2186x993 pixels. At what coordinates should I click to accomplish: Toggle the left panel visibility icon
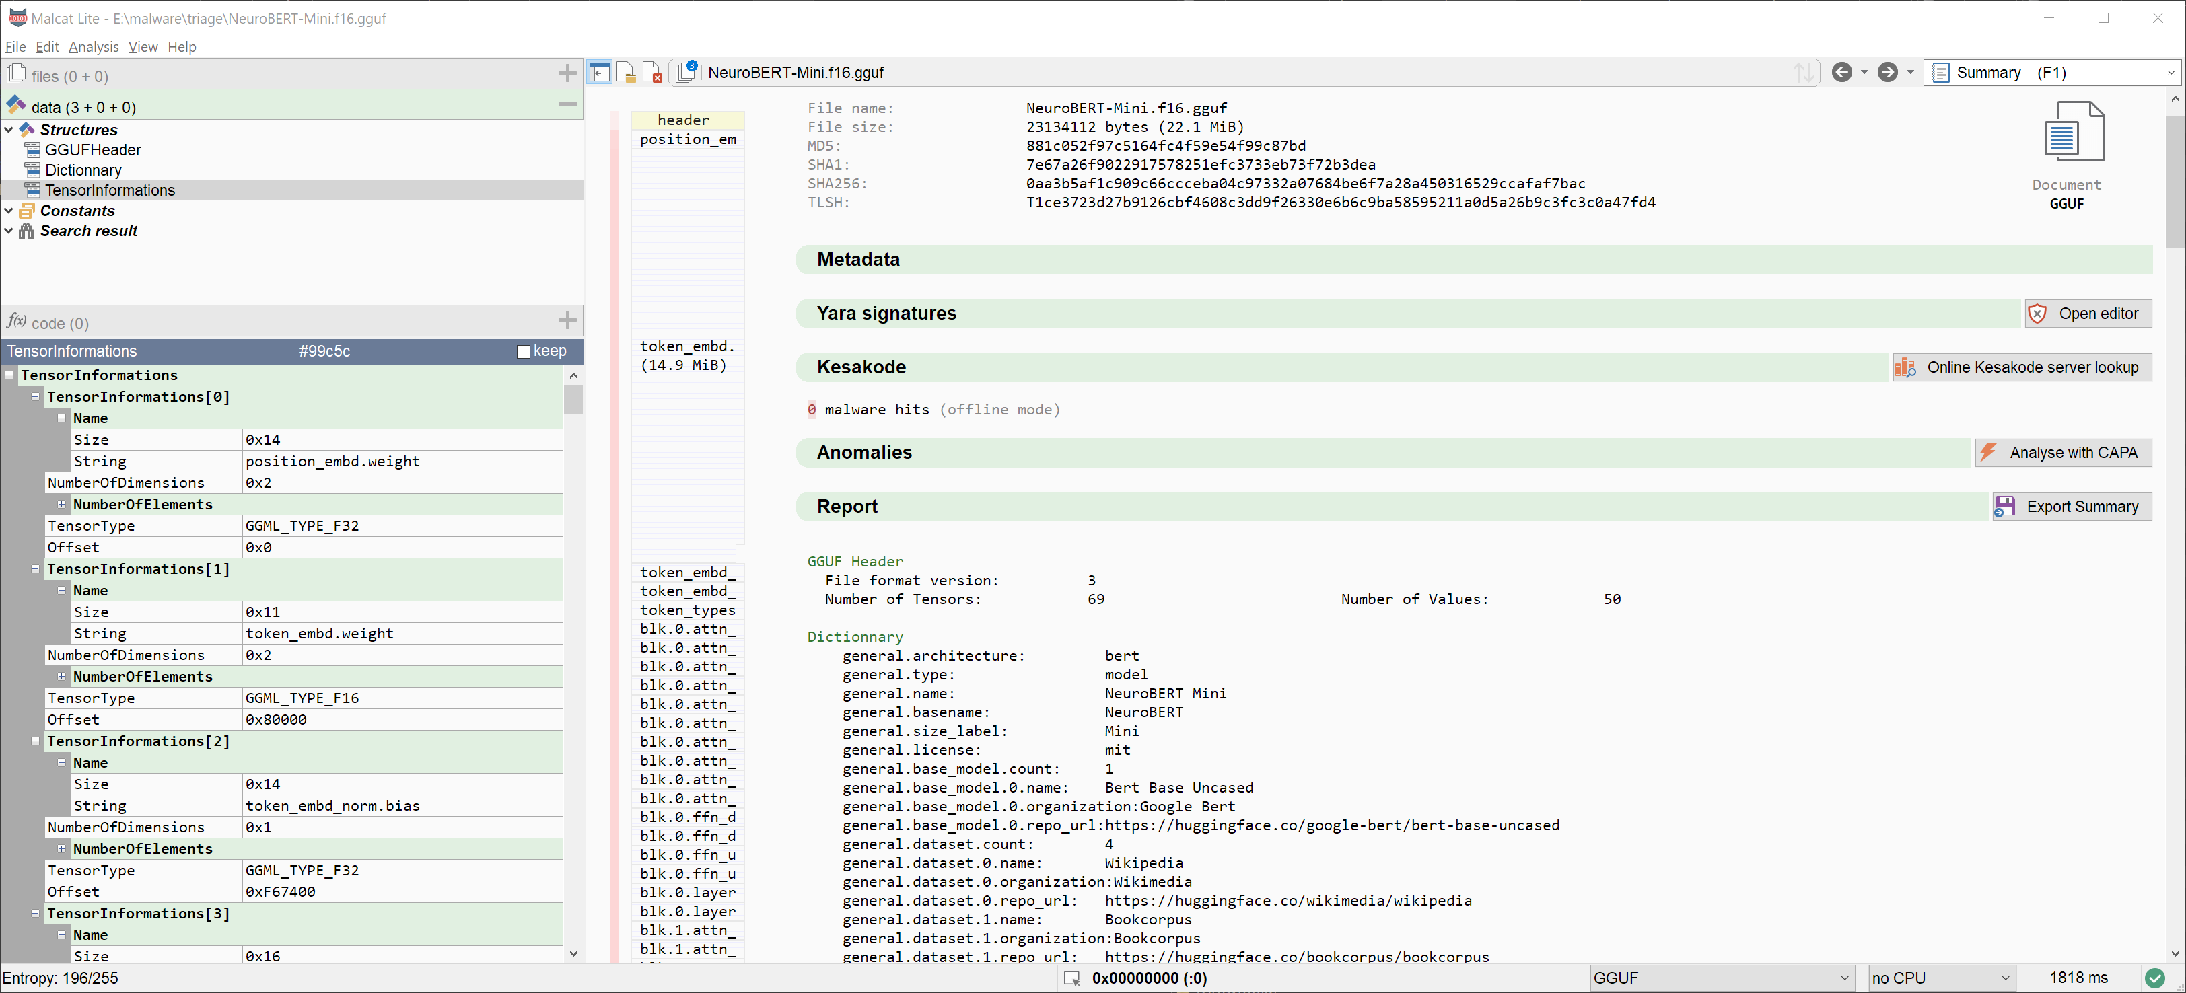click(x=599, y=73)
